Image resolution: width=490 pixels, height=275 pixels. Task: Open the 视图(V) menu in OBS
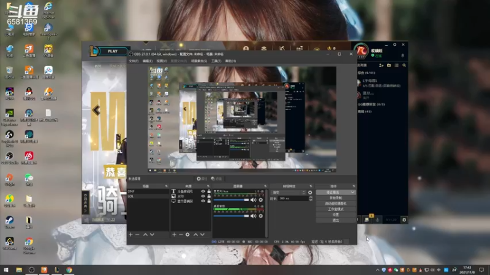click(x=162, y=61)
